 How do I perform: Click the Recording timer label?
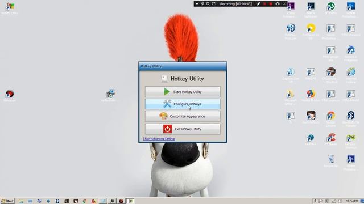[x=236, y=4]
